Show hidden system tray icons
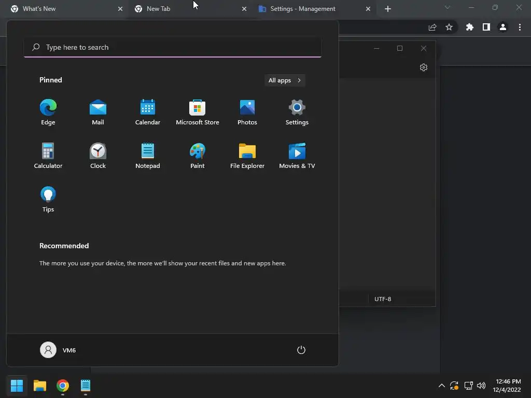This screenshot has height=398, width=531. 442,386
